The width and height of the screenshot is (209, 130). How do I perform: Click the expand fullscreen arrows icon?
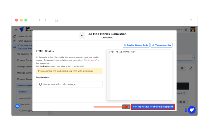(190, 68)
